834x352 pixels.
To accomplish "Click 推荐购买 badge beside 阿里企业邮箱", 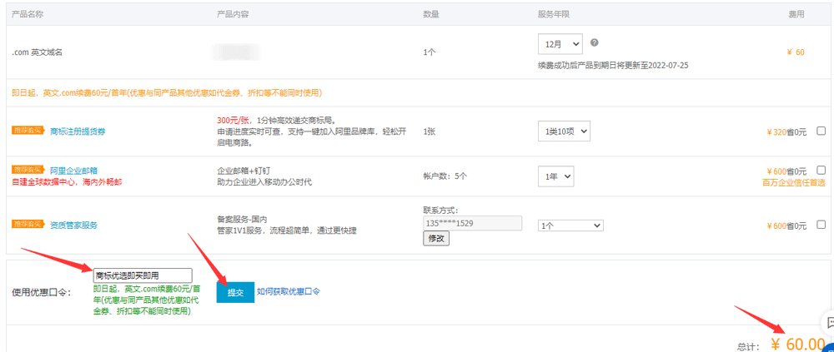I will (28, 170).
